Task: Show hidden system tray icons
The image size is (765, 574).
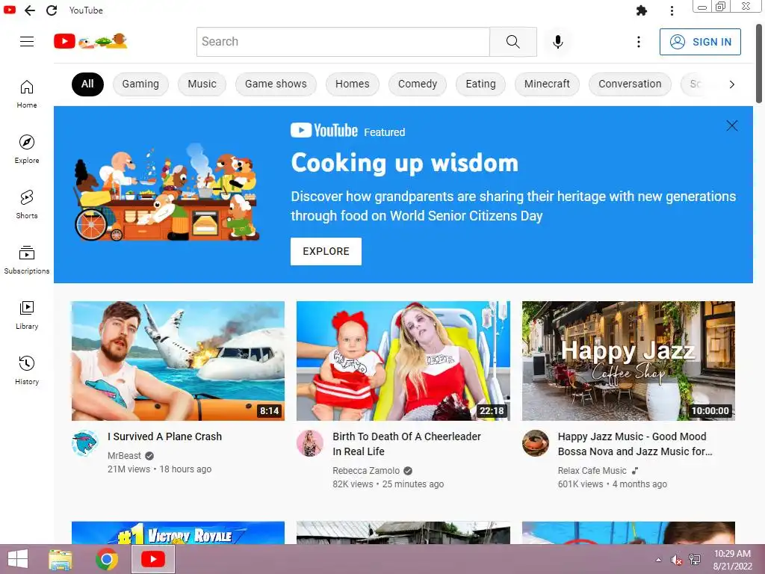Action: pos(659,559)
